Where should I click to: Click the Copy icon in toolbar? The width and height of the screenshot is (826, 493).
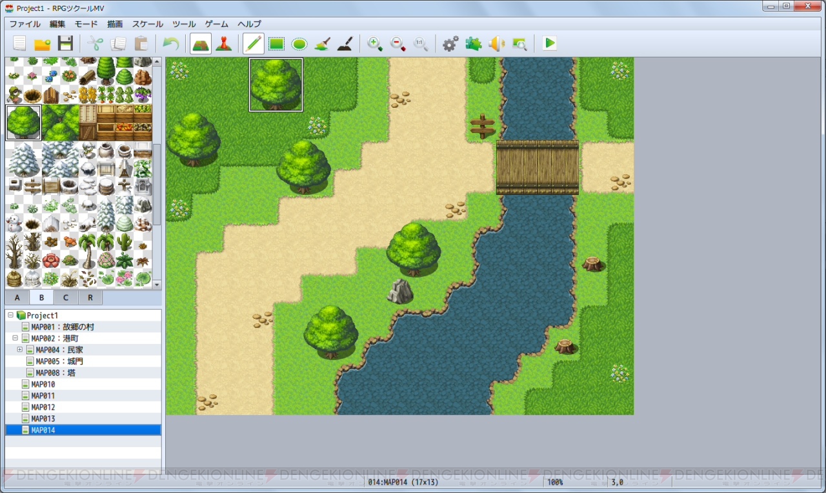tap(118, 43)
